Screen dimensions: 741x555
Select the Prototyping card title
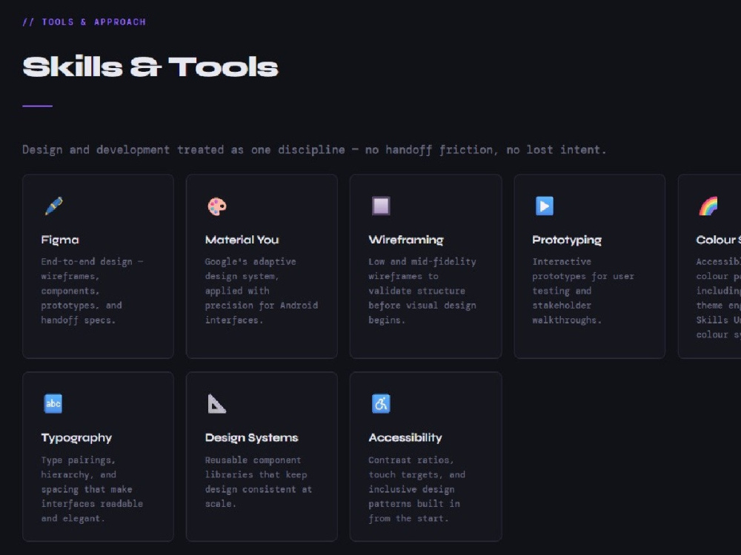click(x=567, y=240)
